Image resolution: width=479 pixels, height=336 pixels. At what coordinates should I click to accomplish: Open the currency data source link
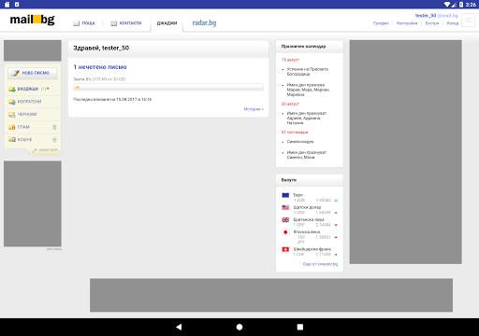320,264
